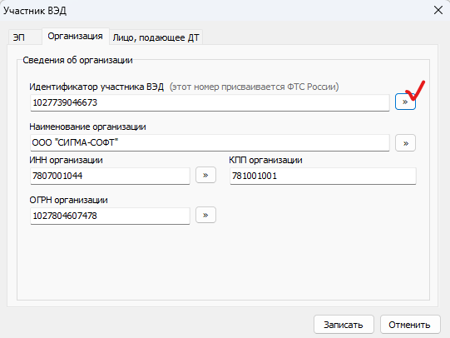450x338 pixels.
Task: Click the ОГРН организации input field
Action: click(110, 216)
